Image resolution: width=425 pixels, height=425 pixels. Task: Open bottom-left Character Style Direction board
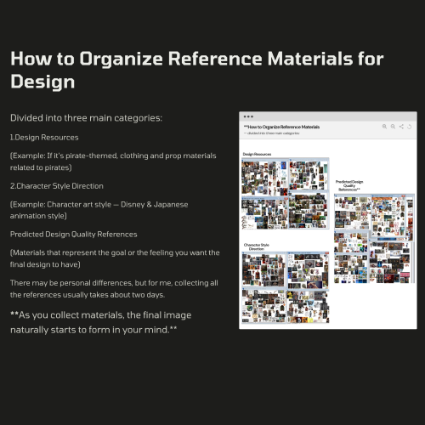(x=263, y=306)
